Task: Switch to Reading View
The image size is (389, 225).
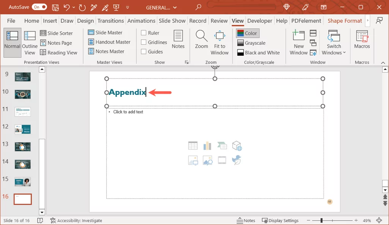Action: [x=59, y=52]
